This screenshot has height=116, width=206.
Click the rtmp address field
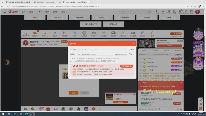point(102,50)
